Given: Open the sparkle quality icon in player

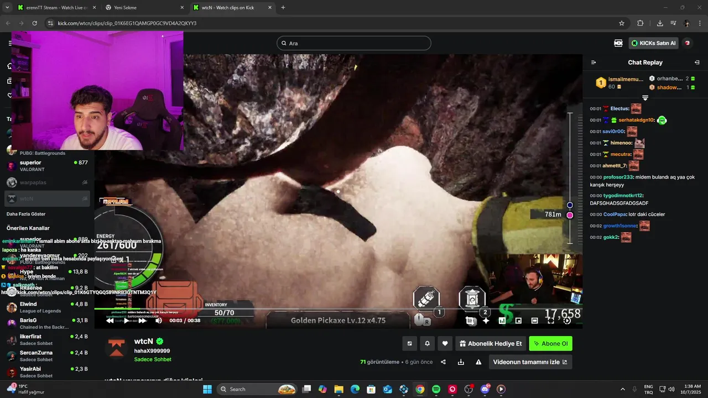Looking at the screenshot, I should [x=486, y=321].
